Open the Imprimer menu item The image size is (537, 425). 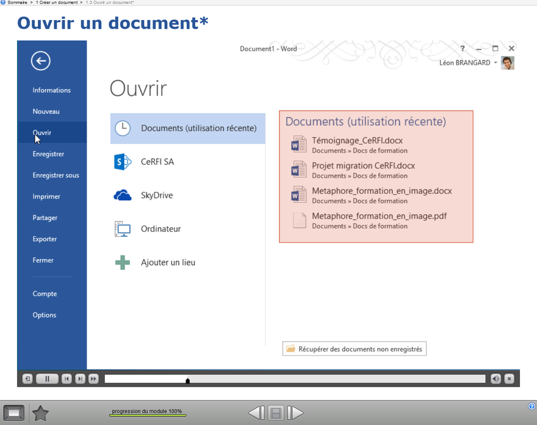click(x=46, y=197)
